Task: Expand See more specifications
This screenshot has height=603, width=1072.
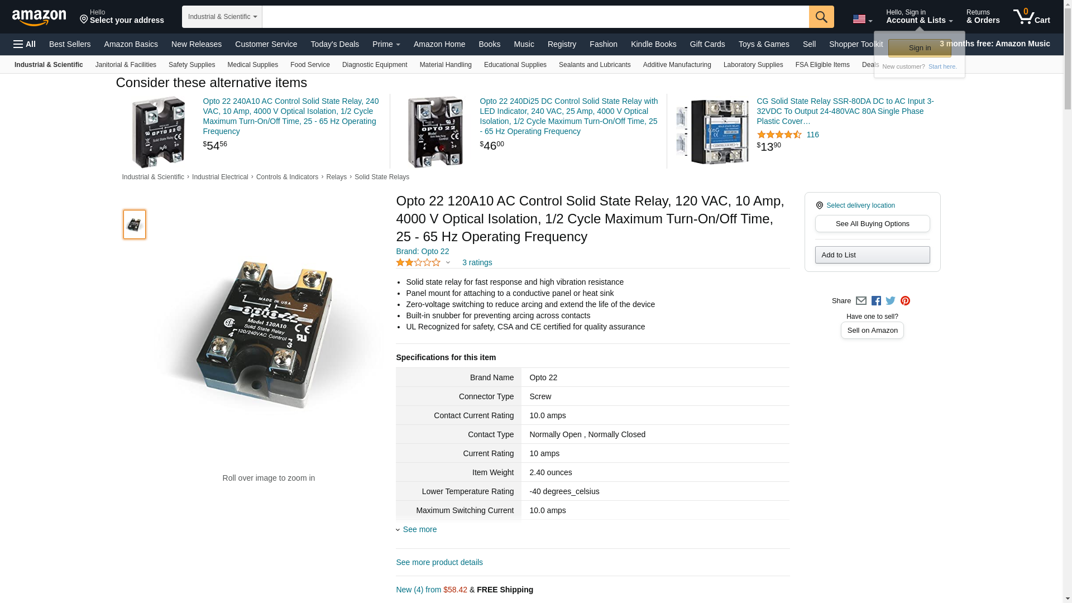Action: click(x=419, y=529)
